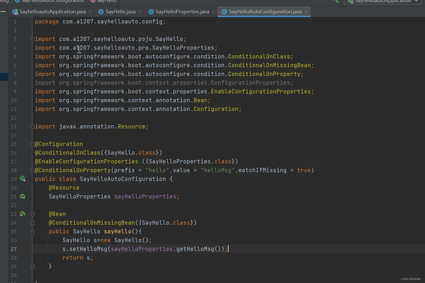The width and height of the screenshot is (425, 283).
Task: Click ConditionalOnProperty in the import on line 7
Action: [x=264, y=74]
